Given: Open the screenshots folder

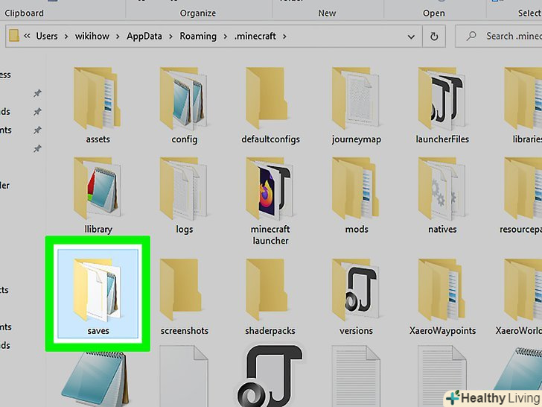Looking at the screenshot, I should (184, 297).
